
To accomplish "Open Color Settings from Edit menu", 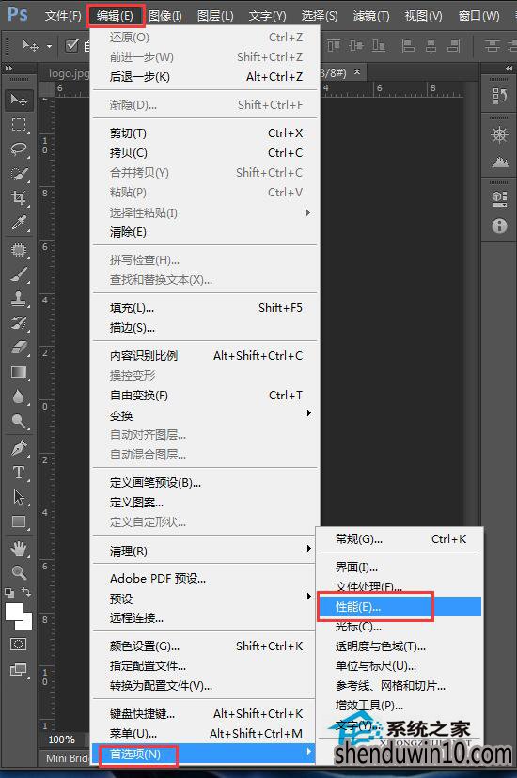I will pyautogui.click(x=204, y=646).
